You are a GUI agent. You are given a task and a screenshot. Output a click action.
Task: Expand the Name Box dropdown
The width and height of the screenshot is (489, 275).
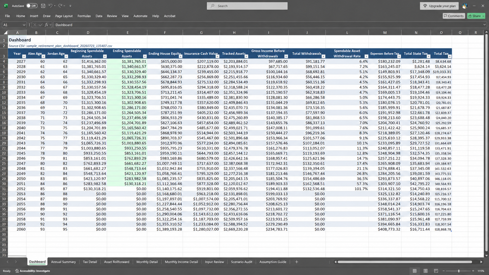point(24,25)
